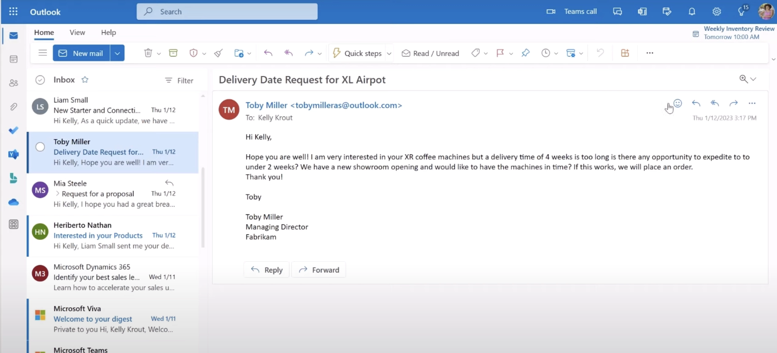Expand the Report options dropdown
777x353 pixels.
[204, 54]
